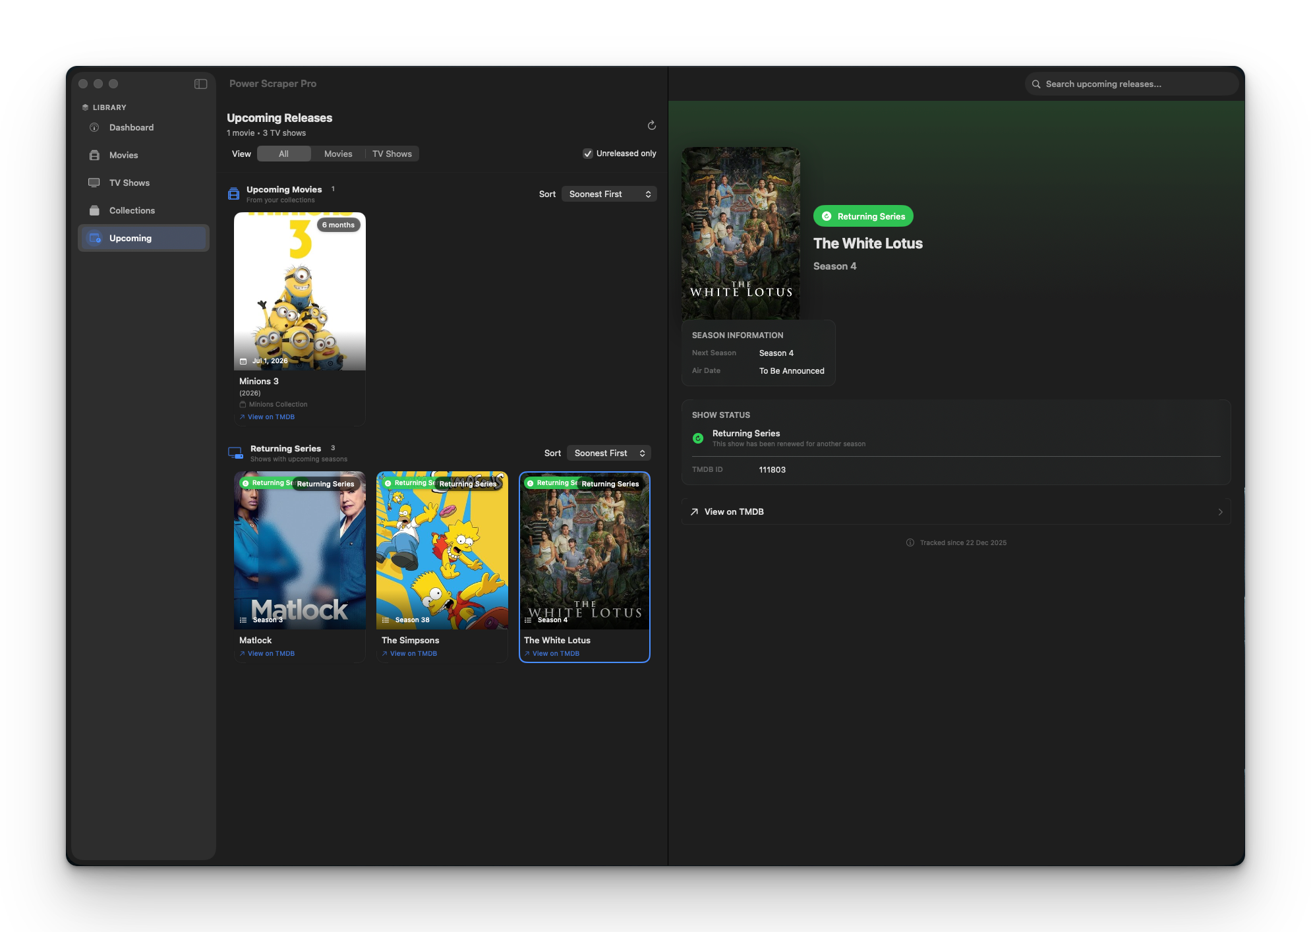This screenshot has height=932, width=1311.
Task: Open the Soonest First sort dropdown for movies
Action: tap(608, 194)
